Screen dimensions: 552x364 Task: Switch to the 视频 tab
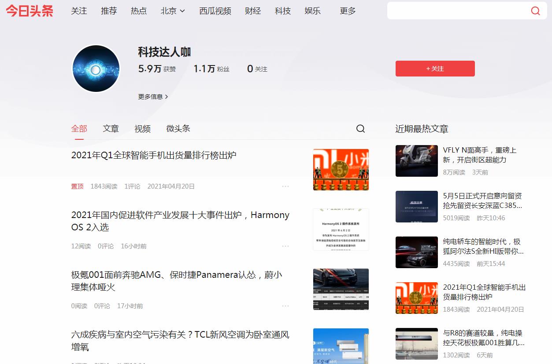(142, 128)
